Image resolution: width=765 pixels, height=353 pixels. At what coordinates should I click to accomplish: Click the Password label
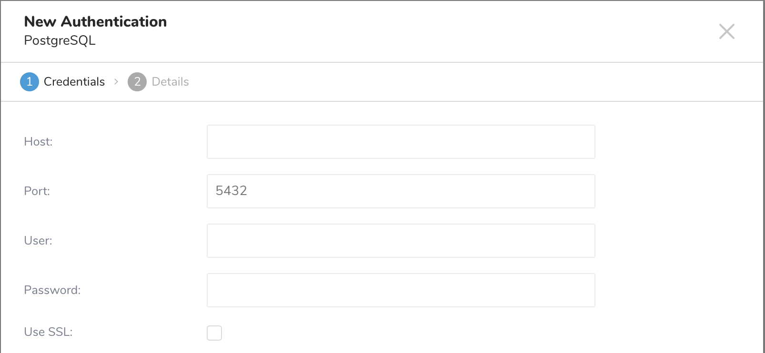click(52, 290)
